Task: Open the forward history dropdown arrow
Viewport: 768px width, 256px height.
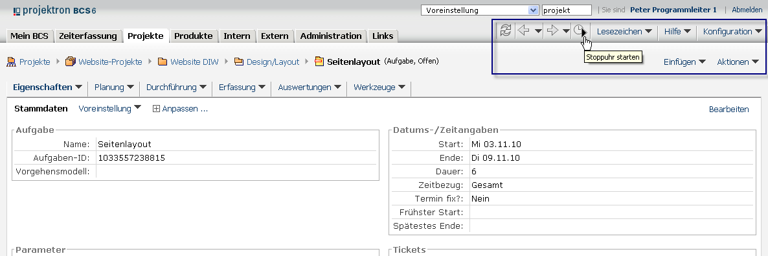Action: (x=566, y=31)
